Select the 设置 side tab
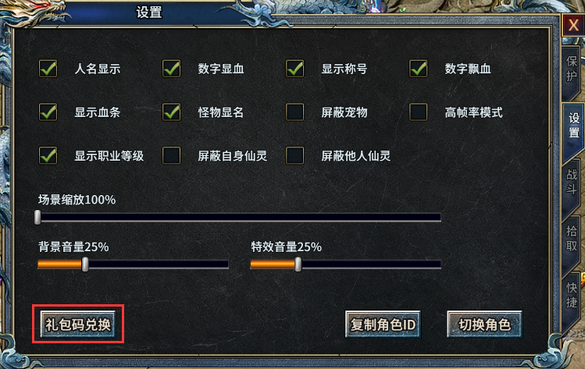Viewport: 585px width, 369px height. click(x=573, y=126)
